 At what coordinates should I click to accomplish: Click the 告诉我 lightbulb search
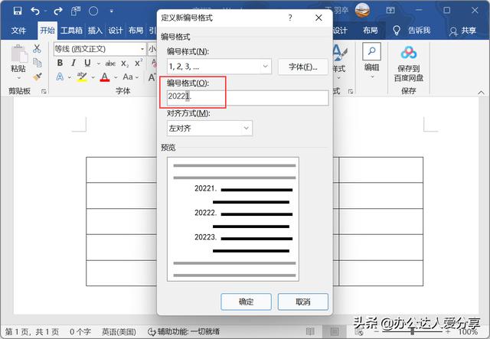click(412, 31)
